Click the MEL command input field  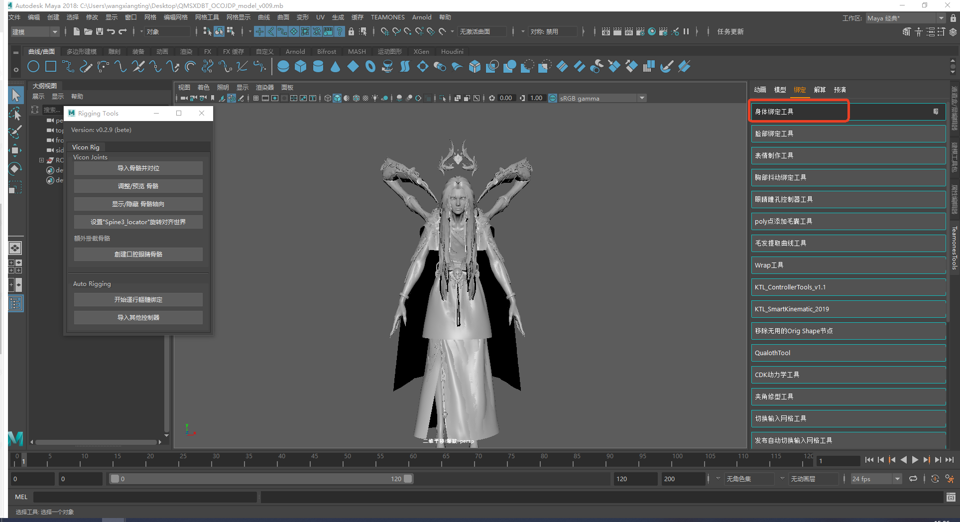coord(144,497)
